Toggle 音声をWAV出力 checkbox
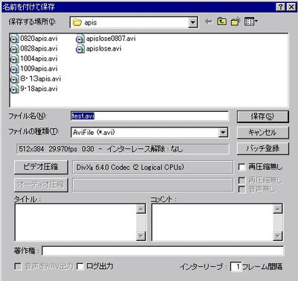The width and height of the screenshot is (298, 281). (18, 267)
